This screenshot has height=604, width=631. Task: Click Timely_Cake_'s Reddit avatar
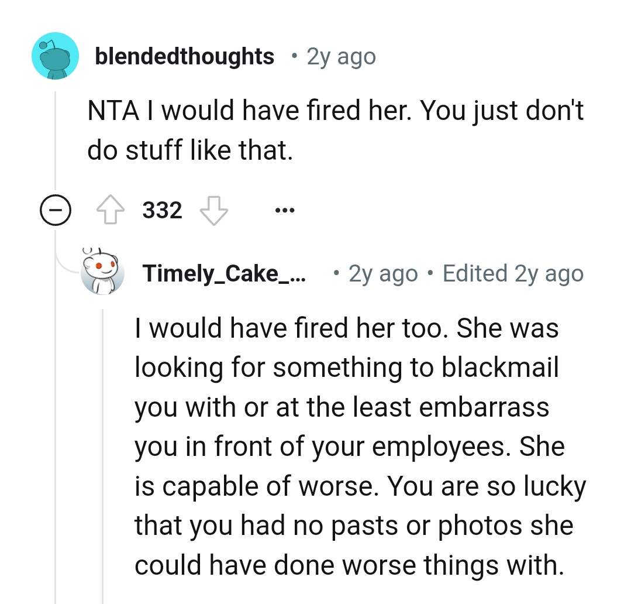[103, 273]
